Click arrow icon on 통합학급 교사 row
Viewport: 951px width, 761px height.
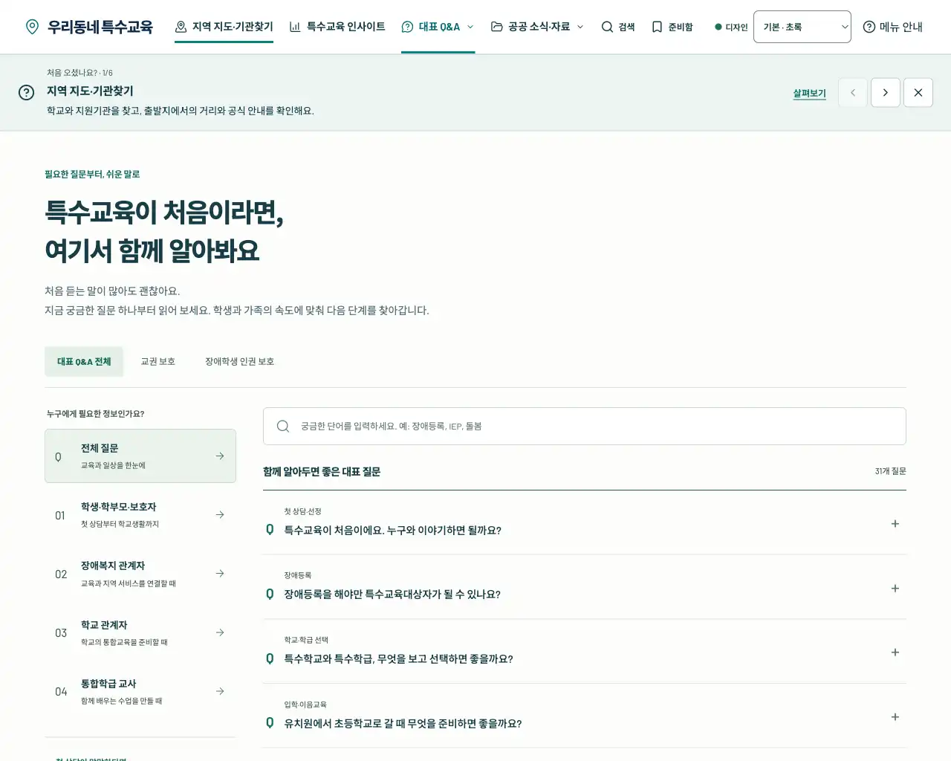coord(220,692)
